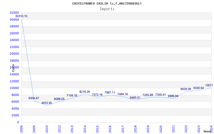The image size is (214, 134).
Task: Click the 'Euro' y-axis label
Action: coord(13,68)
